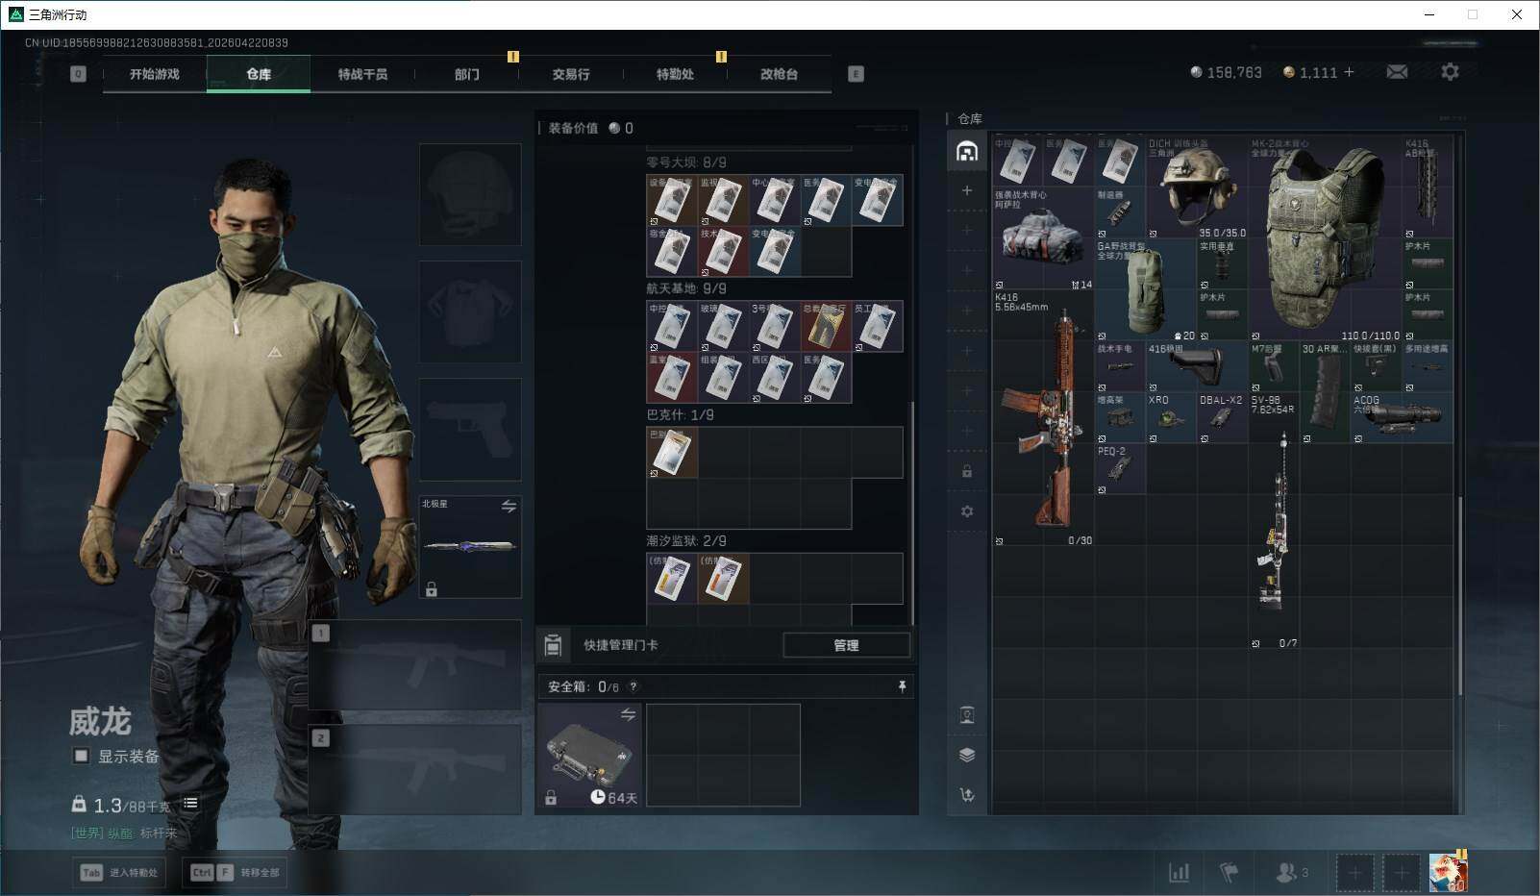Click the 快捷管理门卡 clipboard icon
Image resolution: width=1540 pixels, height=896 pixels.
coord(553,645)
